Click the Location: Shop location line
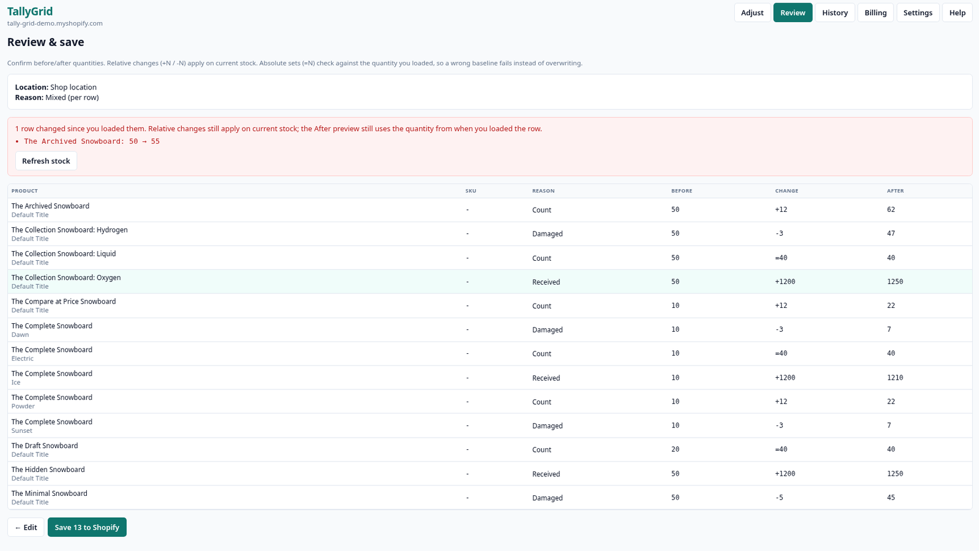This screenshot has height=551, width=979. coord(56,87)
